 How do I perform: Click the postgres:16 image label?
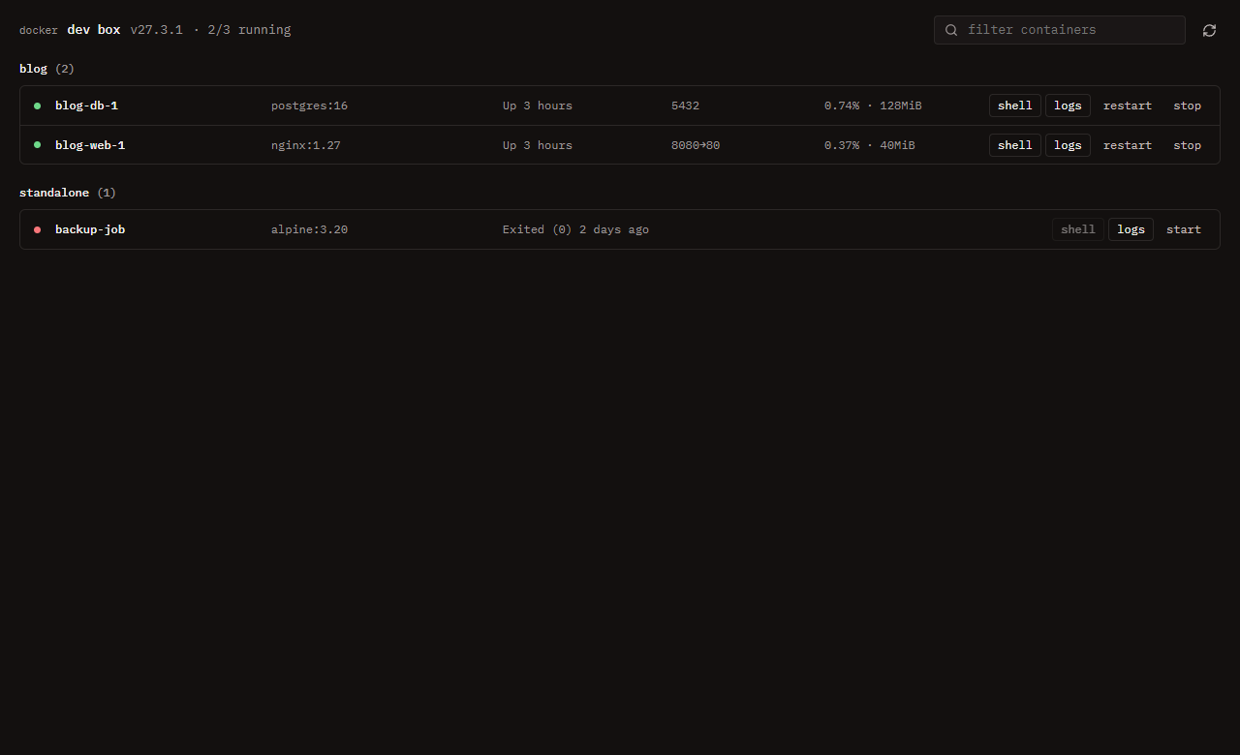click(309, 106)
